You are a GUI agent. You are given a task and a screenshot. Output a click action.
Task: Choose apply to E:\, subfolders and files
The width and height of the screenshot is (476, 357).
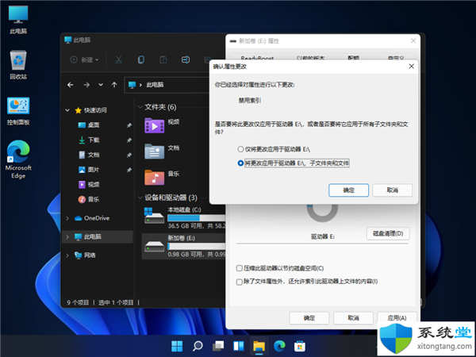click(294, 163)
